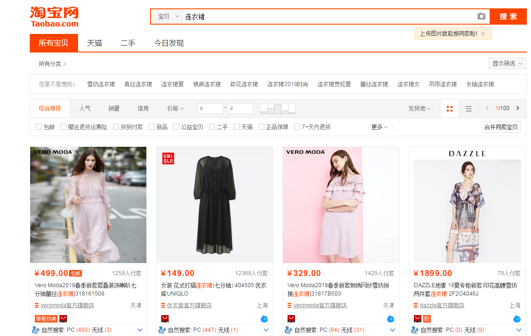Sort results by 综合排序
The image size is (531, 336).
(x=50, y=108)
